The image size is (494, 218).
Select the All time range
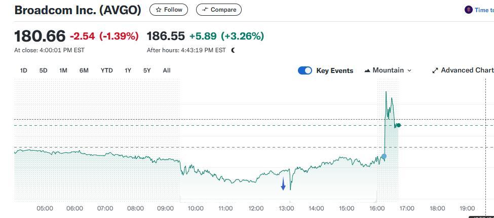pyautogui.click(x=166, y=70)
